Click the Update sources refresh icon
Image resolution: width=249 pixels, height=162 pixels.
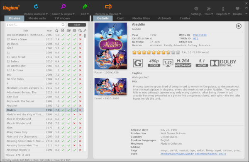pyautogui.click(x=36, y=7)
